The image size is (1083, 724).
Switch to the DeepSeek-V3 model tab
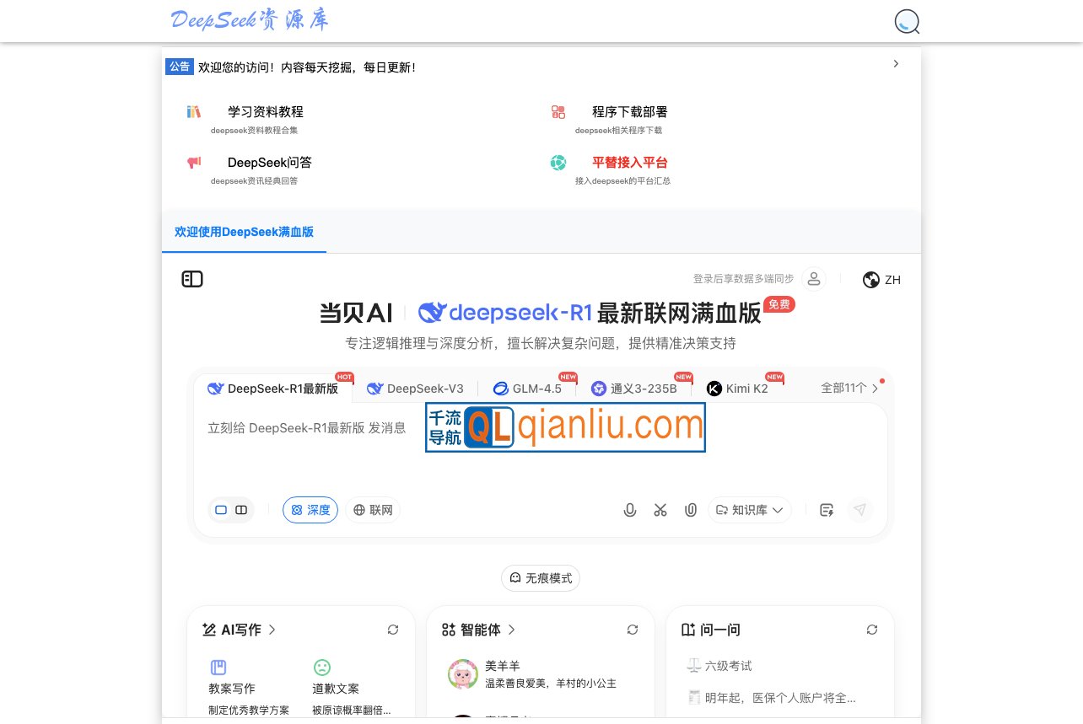point(416,389)
